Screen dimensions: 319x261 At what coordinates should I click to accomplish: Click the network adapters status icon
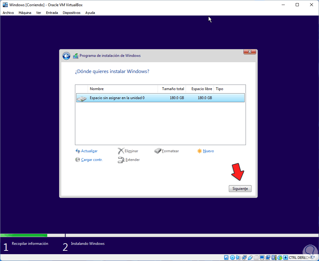tap(244, 258)
